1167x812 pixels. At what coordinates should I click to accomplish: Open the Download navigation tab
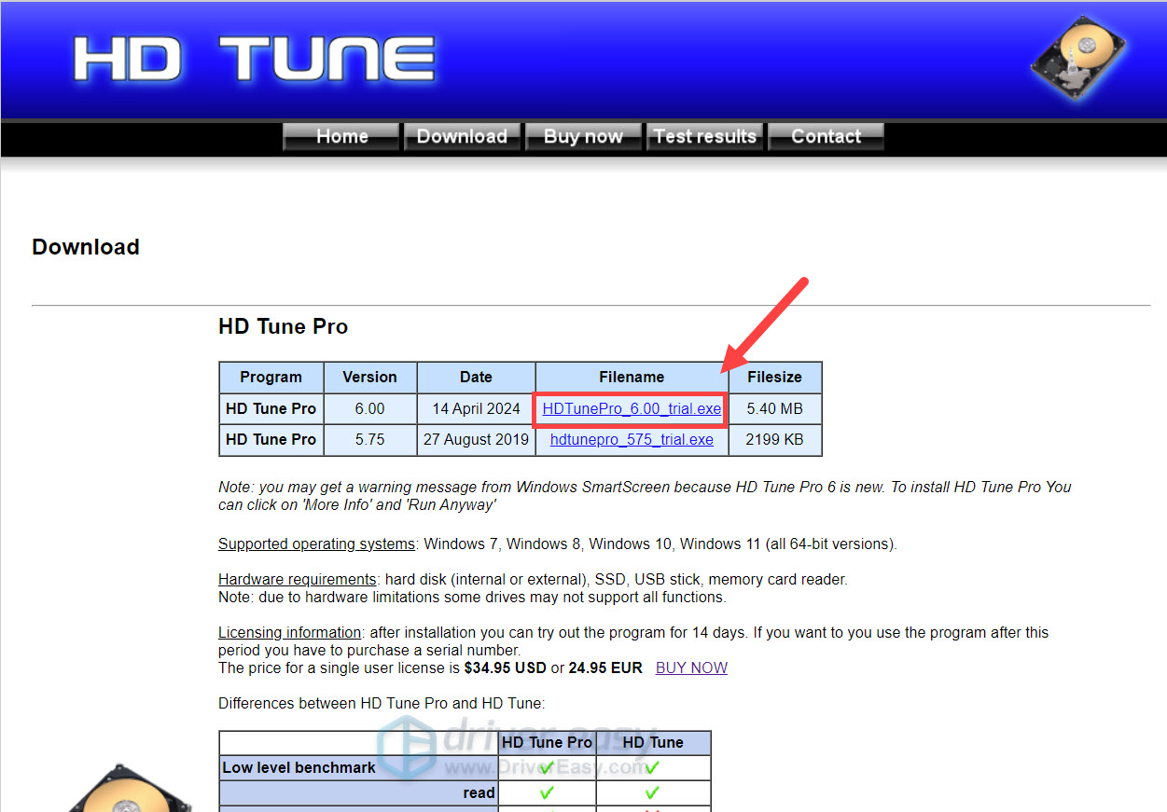[x=462, y=136]
